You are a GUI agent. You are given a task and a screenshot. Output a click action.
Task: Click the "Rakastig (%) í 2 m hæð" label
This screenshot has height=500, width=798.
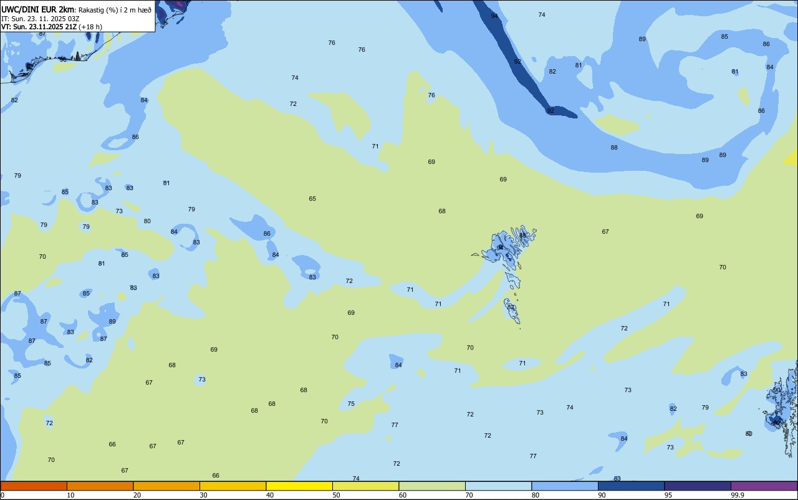tap(115, 10)
